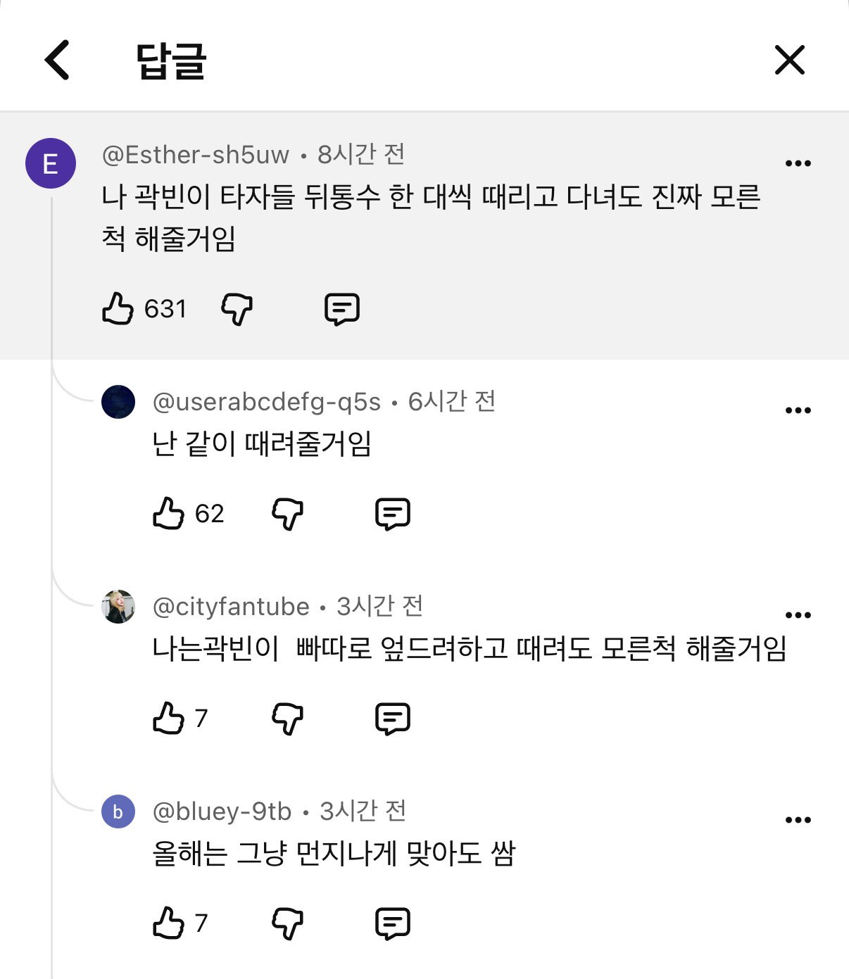849x979 pixels.
Task: Dislike the reply by @cityfantube
Action: click(287, 719)
